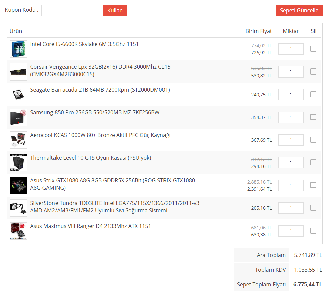This screenshot has height=294, width=328.
Task: Tick delete checkbox for Asus Maximus VIII Ranger
Action: click(x=313, y=231)
